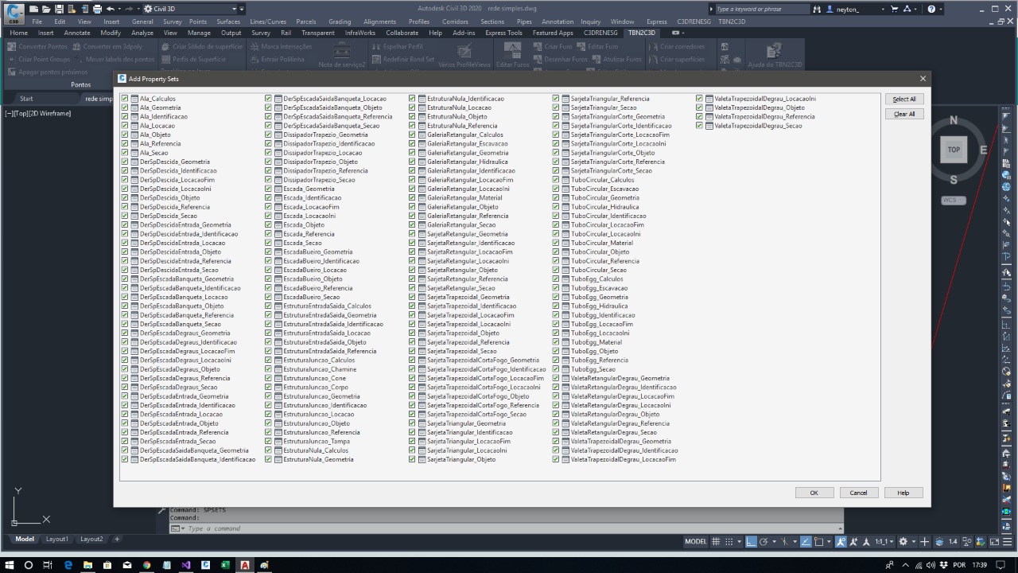Click the Save icon in quick access toolbar
This screenshot has width=1018, height=573.
click(x=59, y=9)
